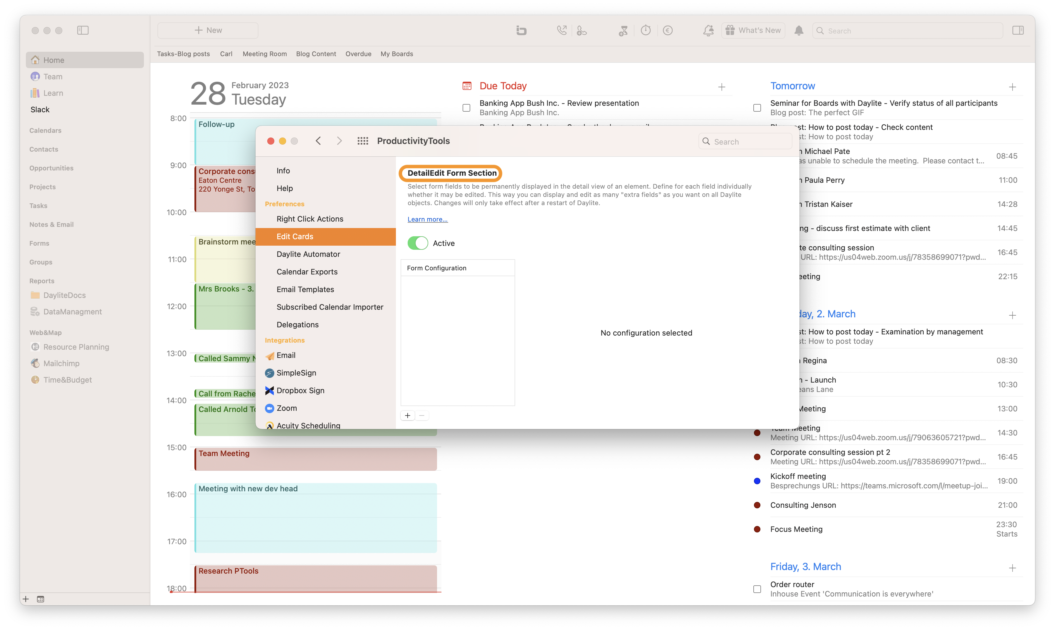Select Edit Cards preference
This screenshot has height=630, width=1055.
click(326, 237)
